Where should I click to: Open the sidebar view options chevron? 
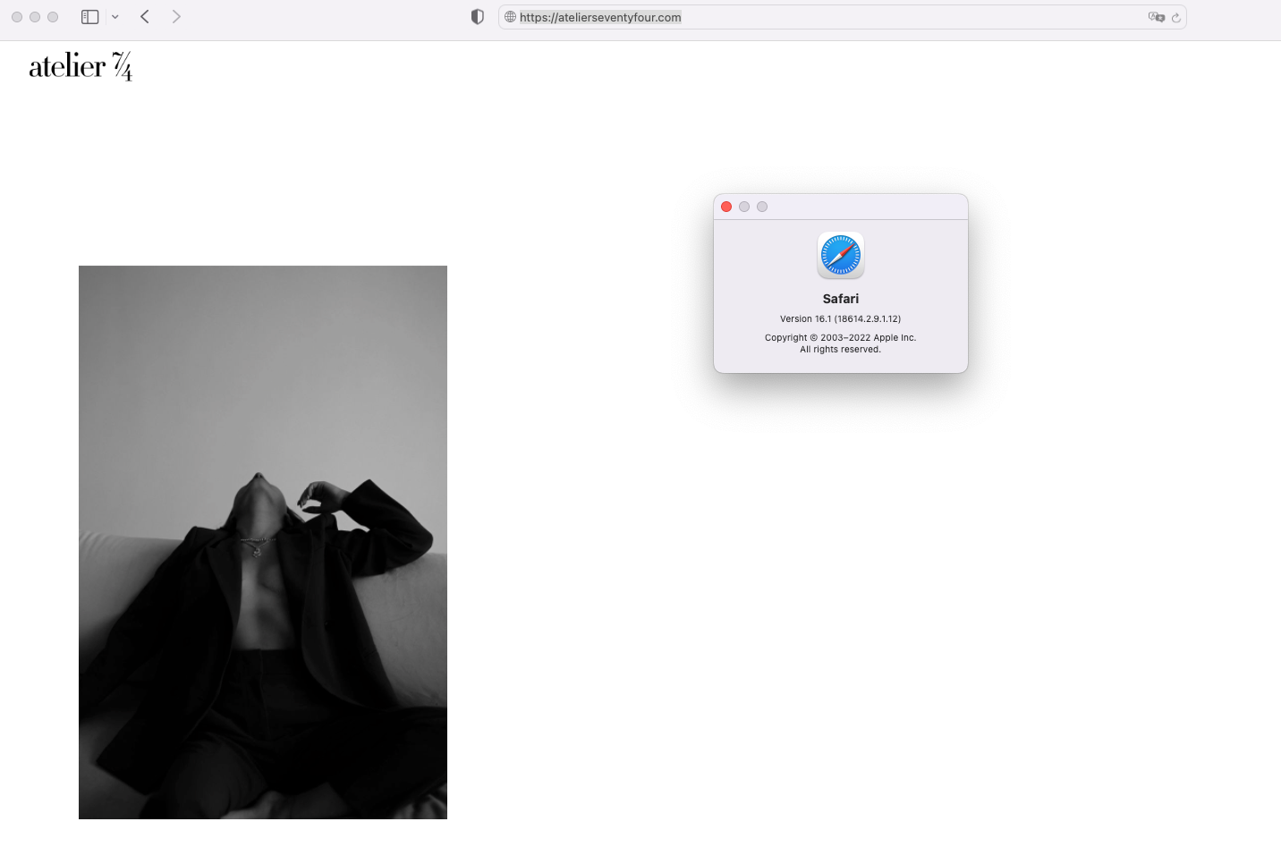pos(115,16)
